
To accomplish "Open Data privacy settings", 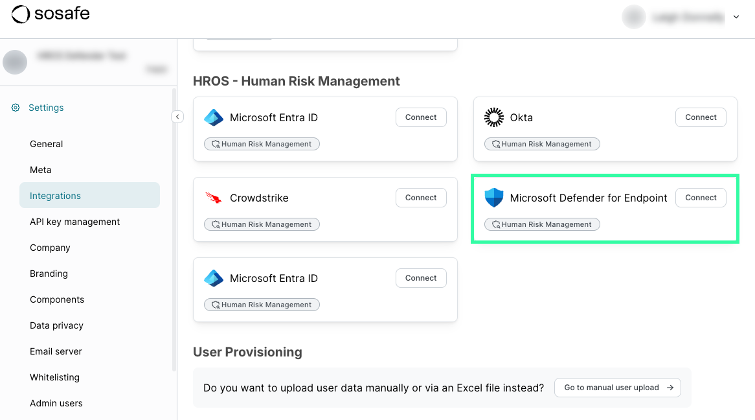I will [56, 325].
